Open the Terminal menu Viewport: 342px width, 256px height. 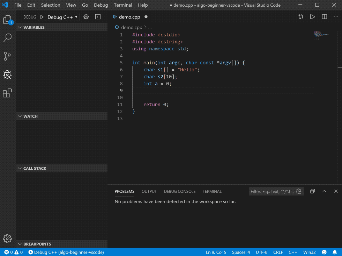pos(123,5)
